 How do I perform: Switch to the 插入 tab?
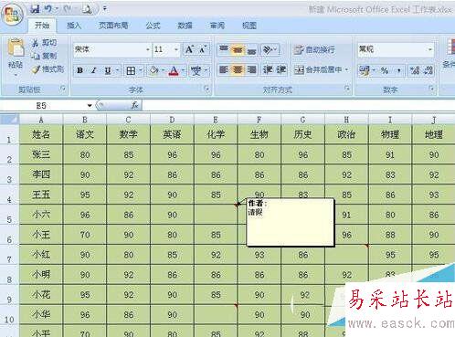[74, 26]
